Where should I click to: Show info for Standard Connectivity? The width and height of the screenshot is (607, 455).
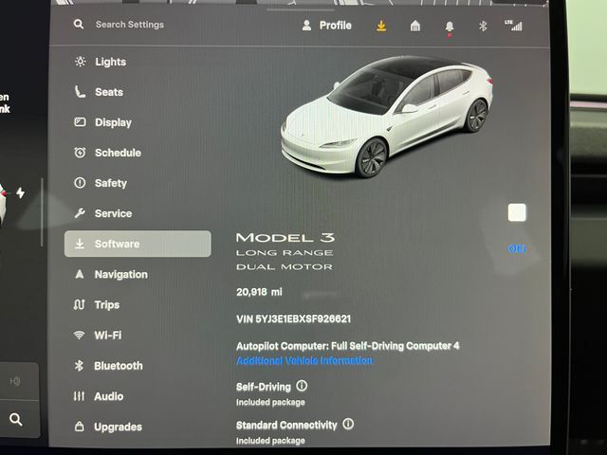click(x=348, y=424)
